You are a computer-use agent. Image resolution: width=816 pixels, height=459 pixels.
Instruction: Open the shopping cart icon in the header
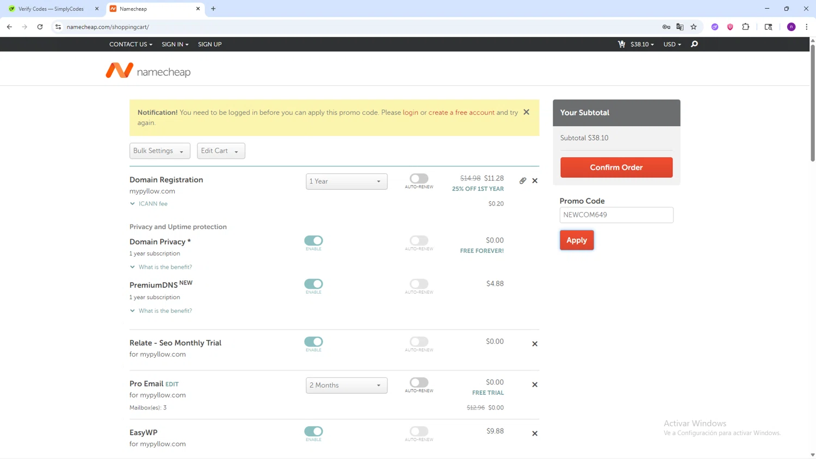(x=621, y=44)
